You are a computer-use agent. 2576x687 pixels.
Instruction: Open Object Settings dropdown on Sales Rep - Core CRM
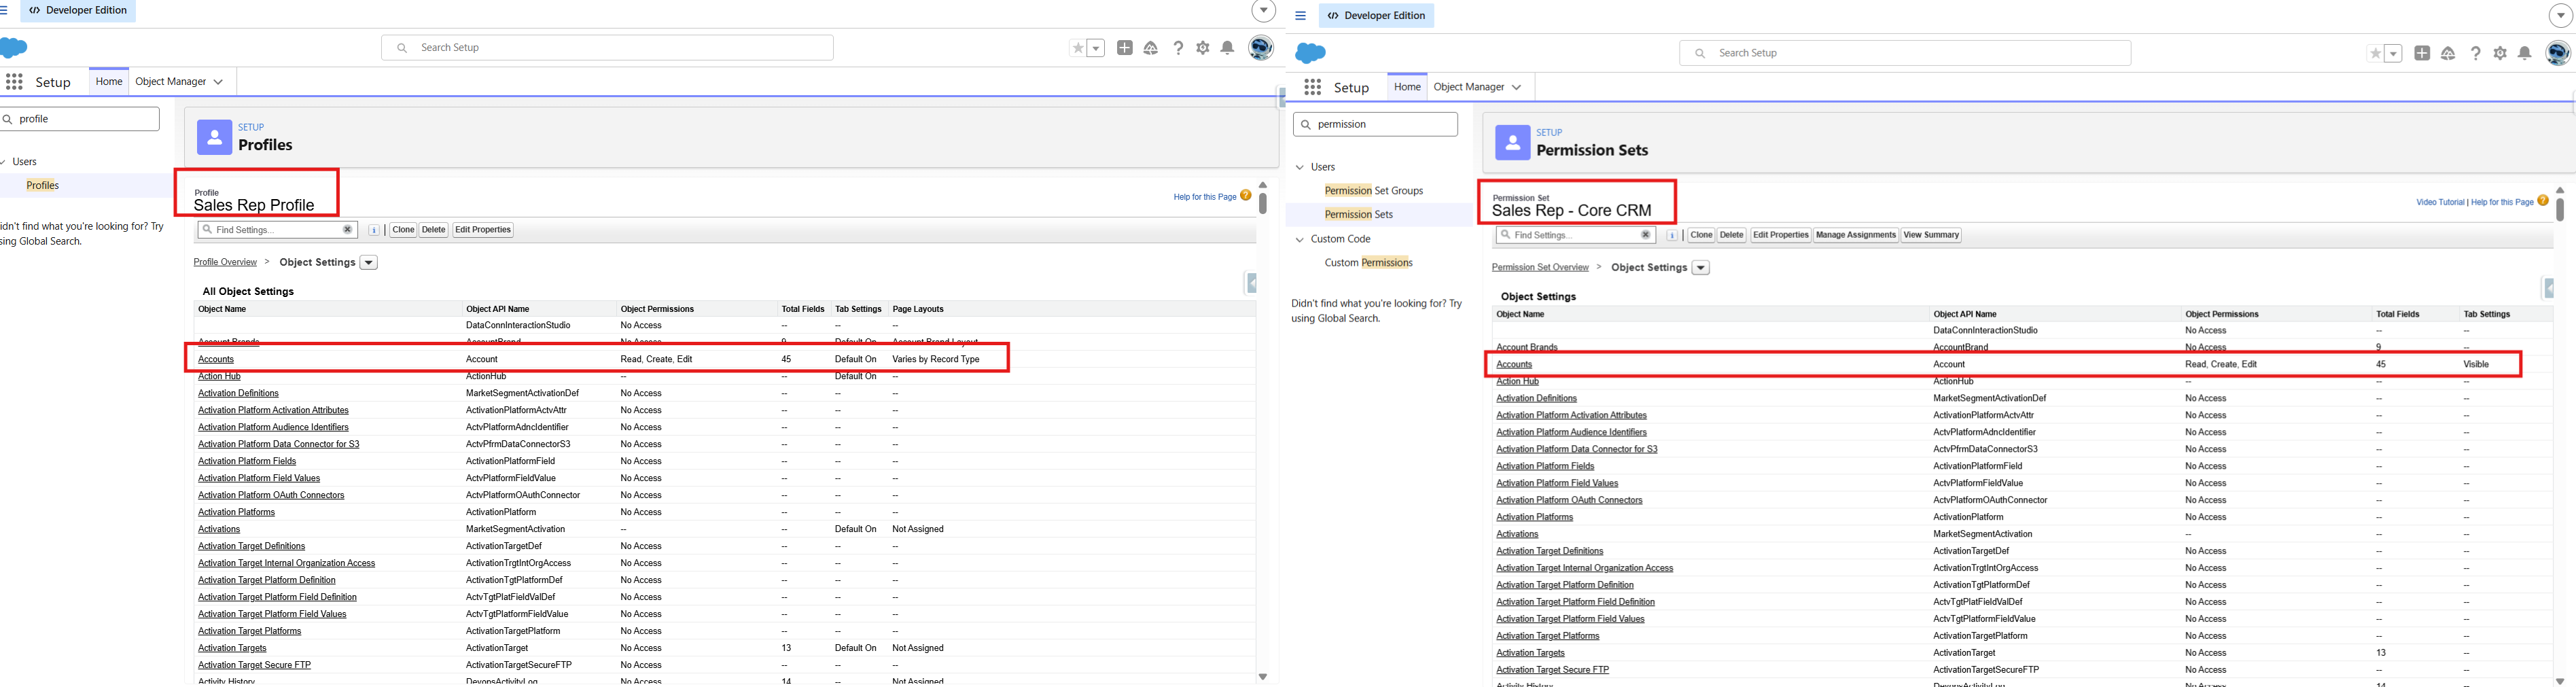(1701, 268)
